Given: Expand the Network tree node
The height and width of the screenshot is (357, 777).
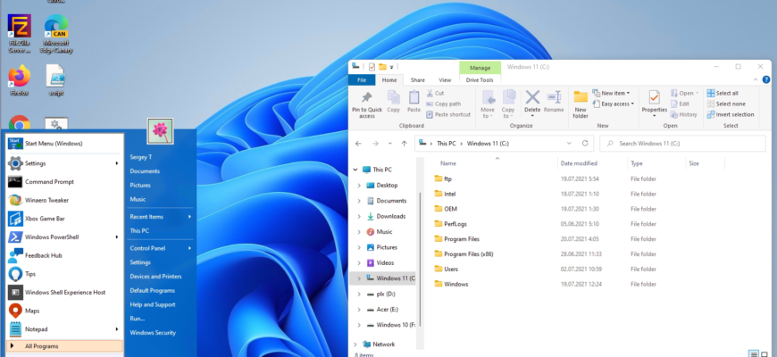Looking at the screenshot, I should [x=355, y=345].
